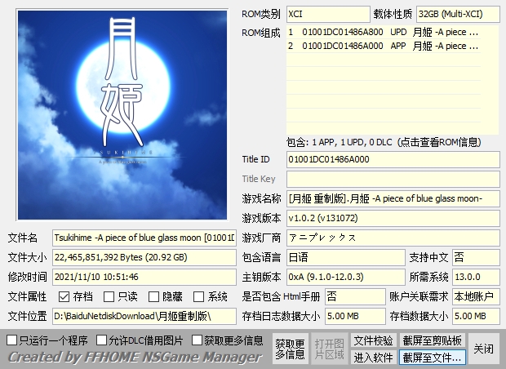Toggle the 存档 archive attribute checkbox
The image size is (506, 369).
pyautogui.click(x=64, y=296)
